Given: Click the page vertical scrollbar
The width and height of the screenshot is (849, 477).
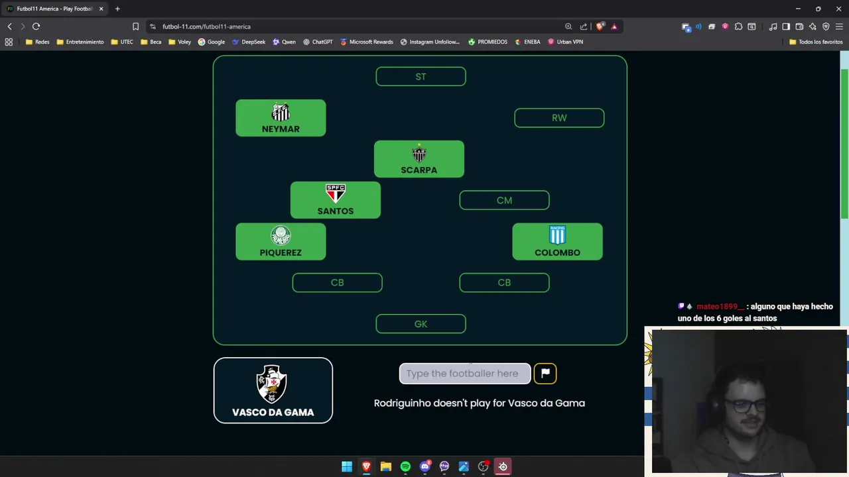Looking at the screenshot, I should point(844,143).
